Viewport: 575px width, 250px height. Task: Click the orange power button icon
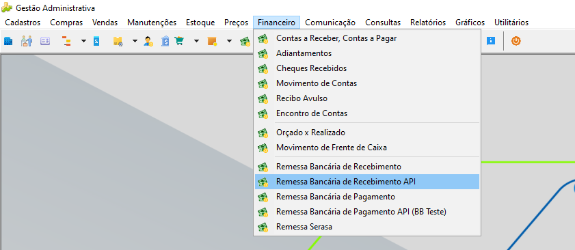516,41
